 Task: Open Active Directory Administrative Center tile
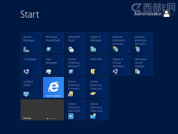point(75,110)
